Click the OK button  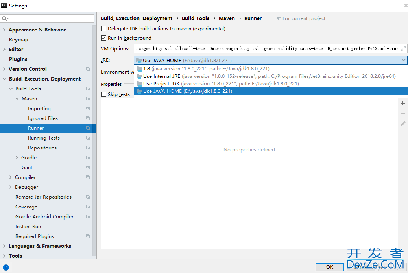pyautogui.click(x=329, y=267)
